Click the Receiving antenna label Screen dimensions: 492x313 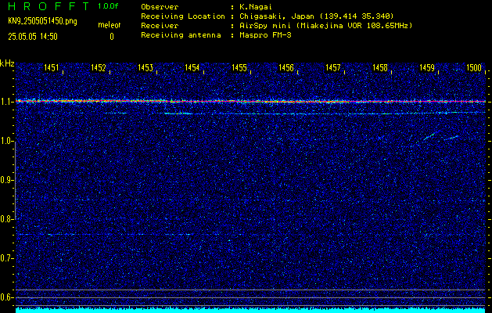pos(181,35)
